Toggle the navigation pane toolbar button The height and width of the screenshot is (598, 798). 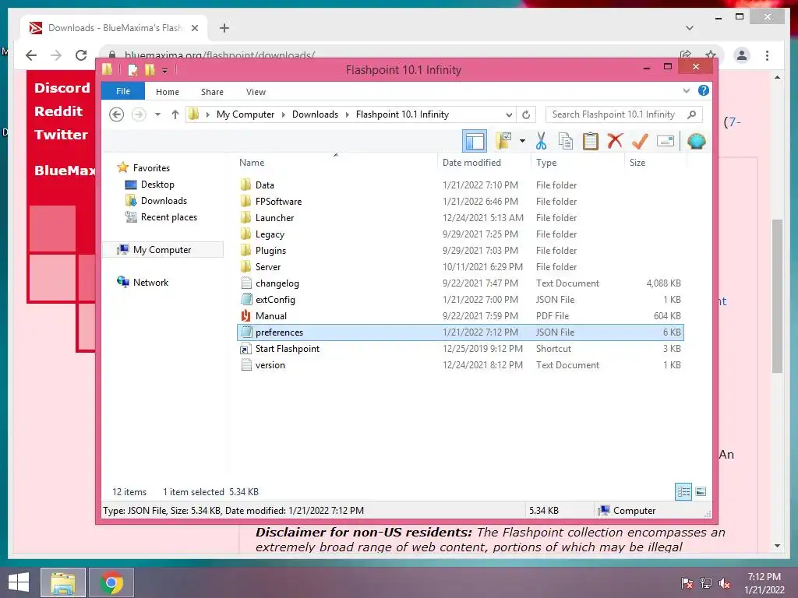click(x=475, y=141)
